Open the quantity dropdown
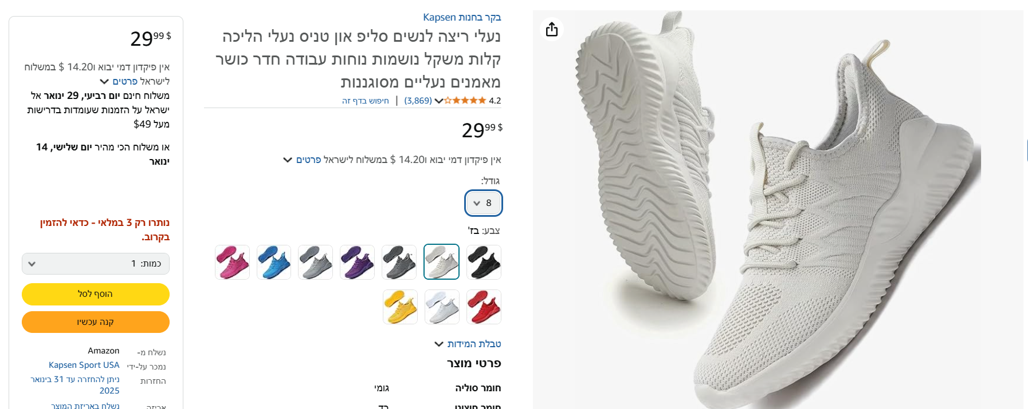 click(x=96, y=264)
